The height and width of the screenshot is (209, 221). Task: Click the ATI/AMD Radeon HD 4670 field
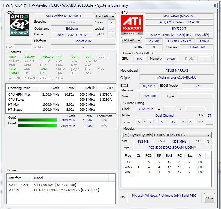coord(179,22)
